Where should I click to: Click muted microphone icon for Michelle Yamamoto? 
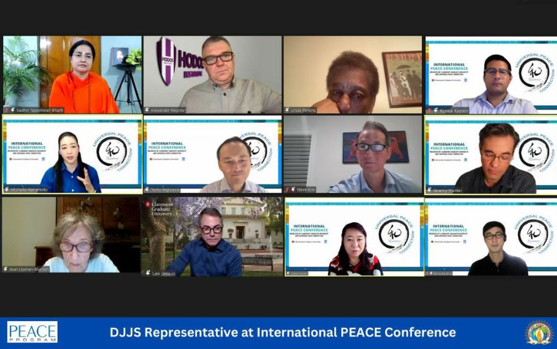[x=7, y=190]
